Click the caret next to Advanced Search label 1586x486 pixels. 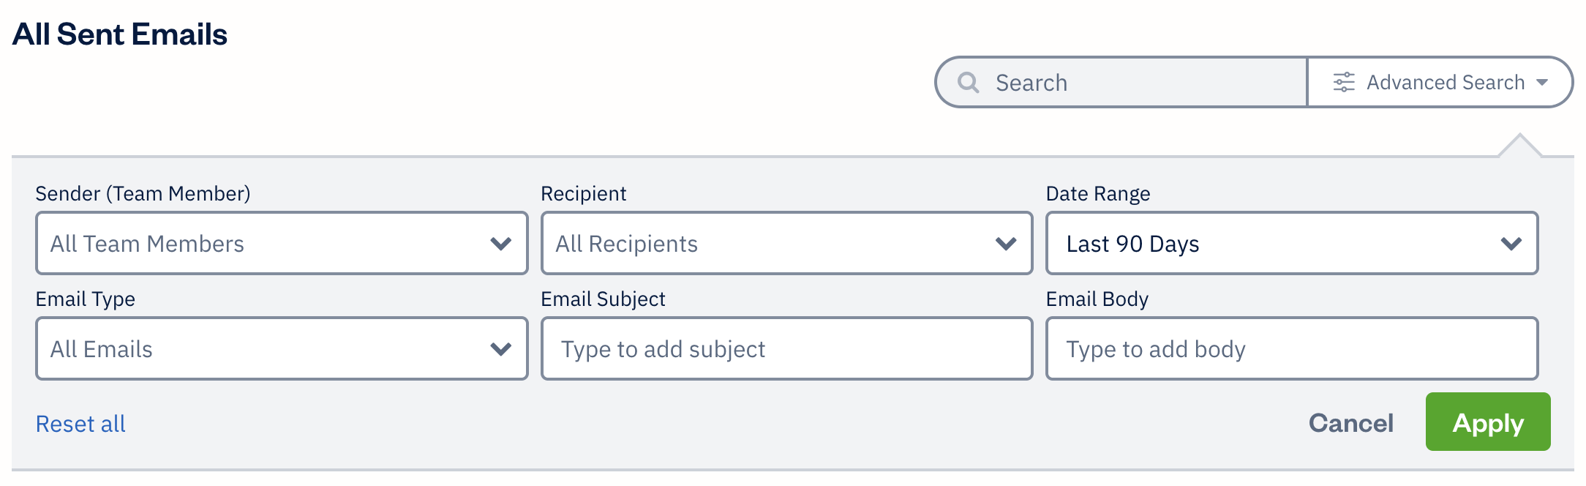click(x=1544, y=83)
